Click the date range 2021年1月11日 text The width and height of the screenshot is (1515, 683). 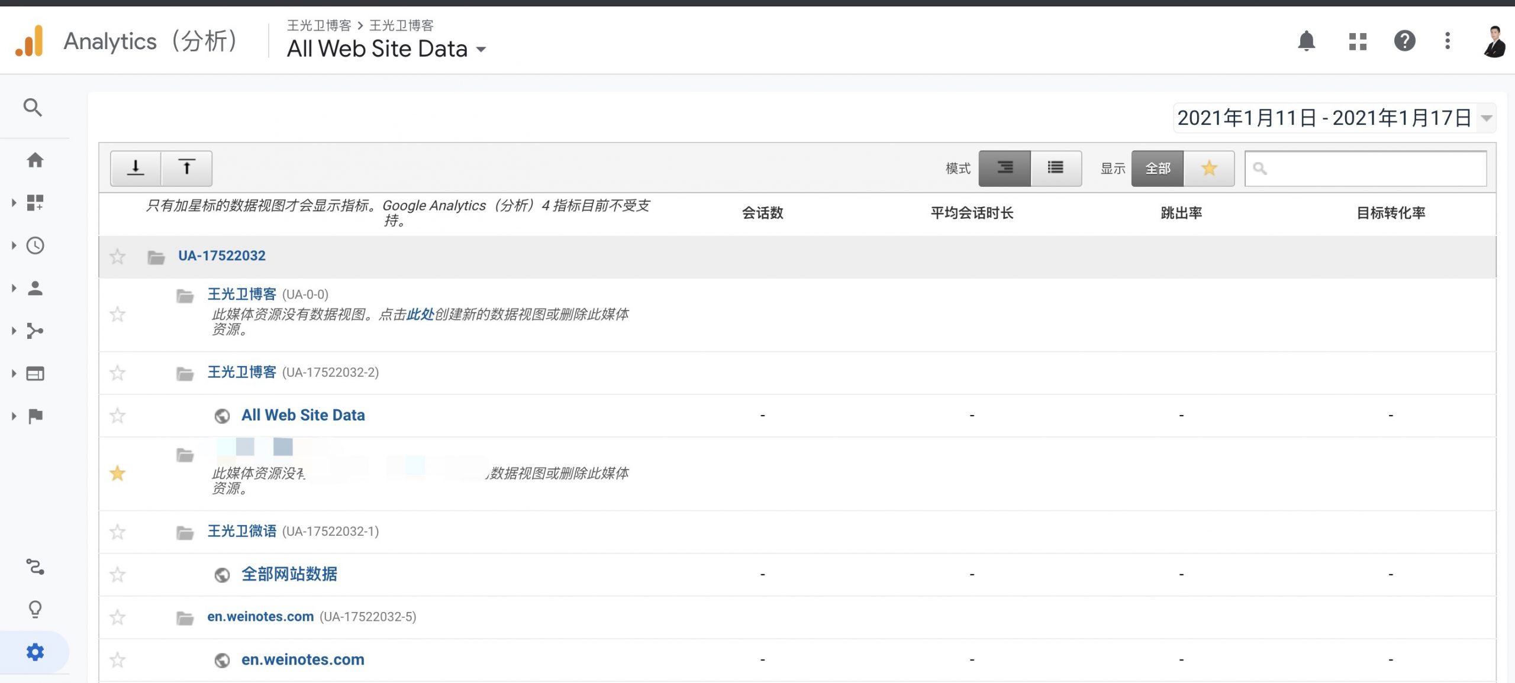pyautogui.click(x=1247, y=118)
